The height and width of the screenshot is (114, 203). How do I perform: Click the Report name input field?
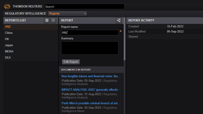tap(90, 32)
